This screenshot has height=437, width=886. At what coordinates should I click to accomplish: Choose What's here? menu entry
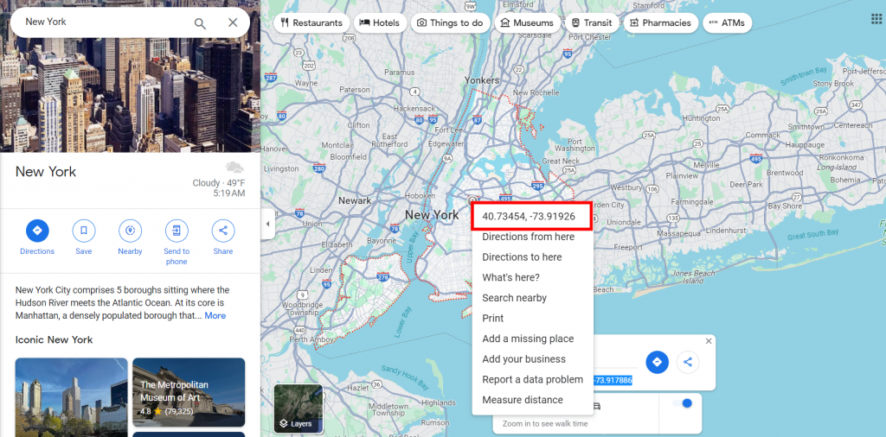(x=510, y=277)
